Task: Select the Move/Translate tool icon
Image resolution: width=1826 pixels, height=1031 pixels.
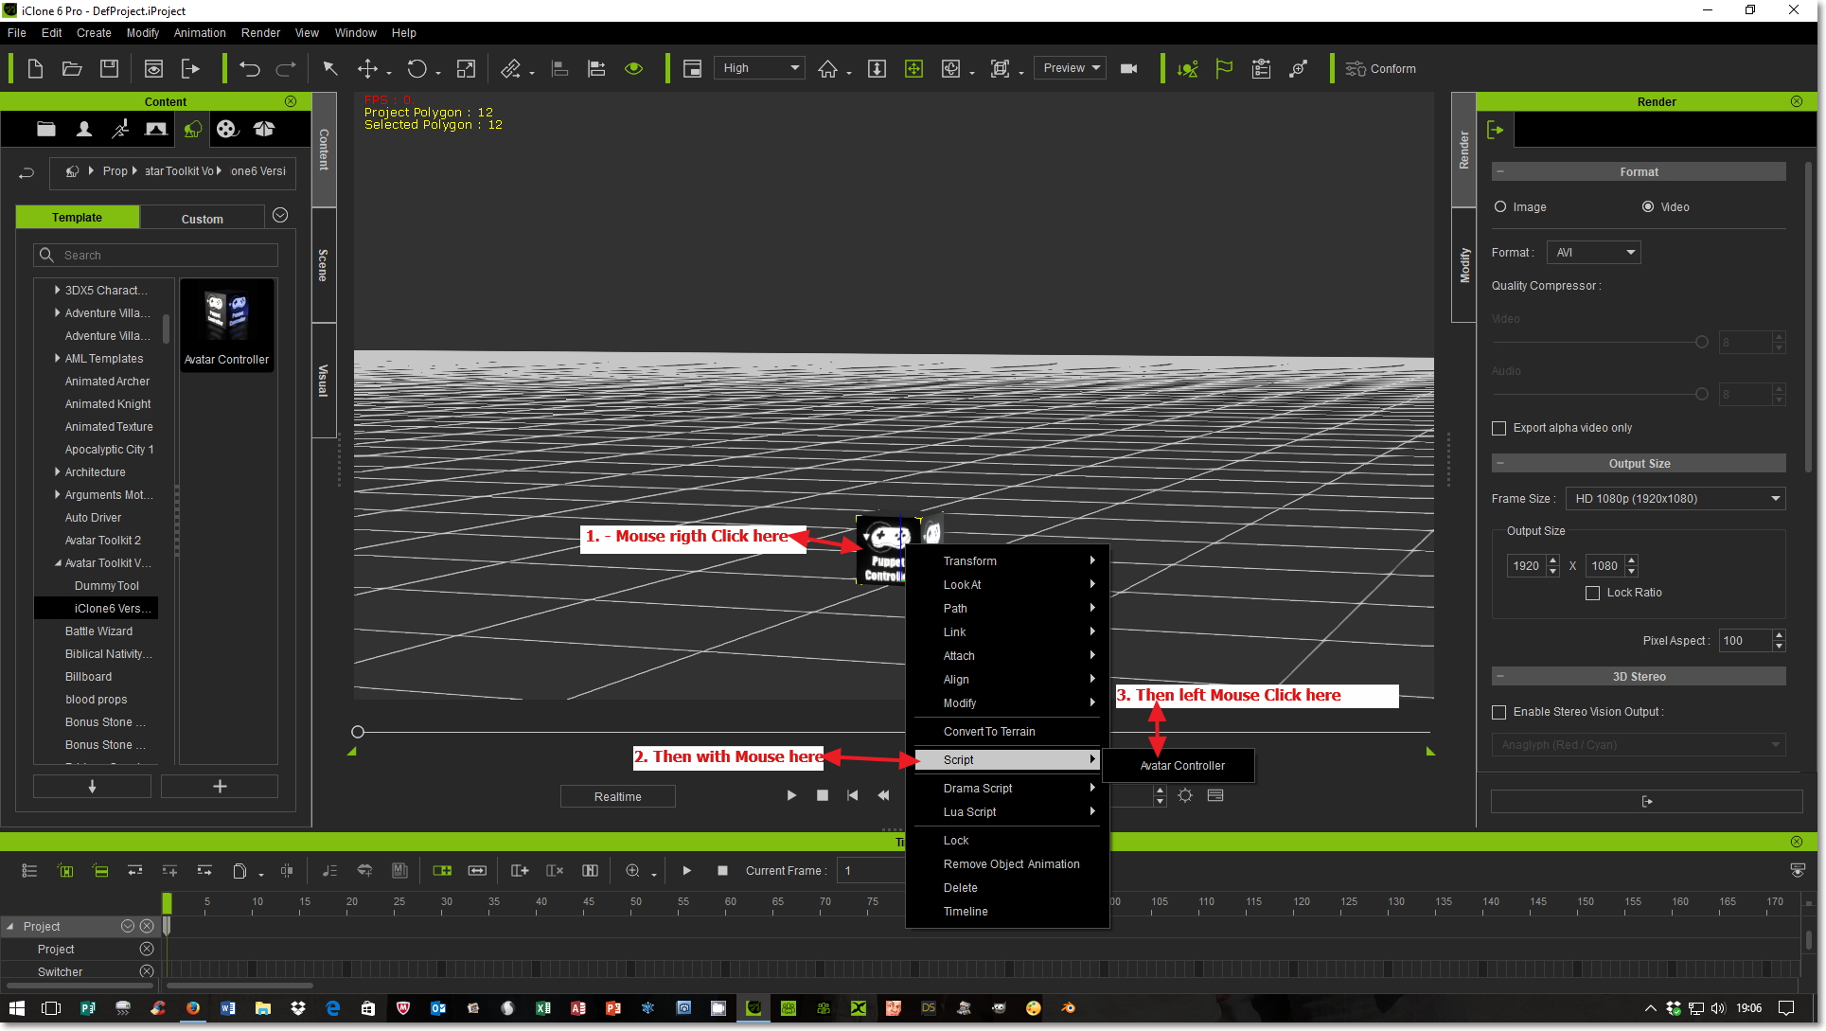Action: tap(366, 69)
